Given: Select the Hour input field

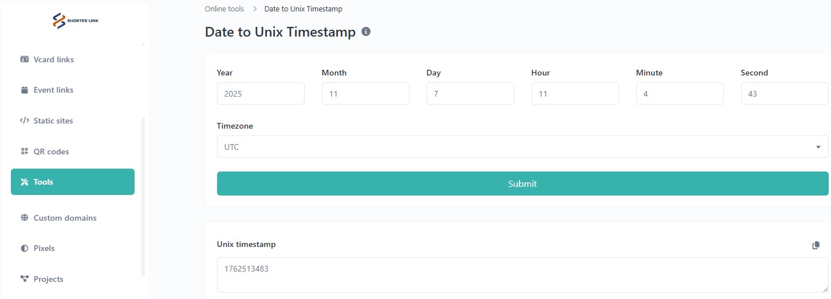Looking at the screenshot, I should click(x=575, y=94).
